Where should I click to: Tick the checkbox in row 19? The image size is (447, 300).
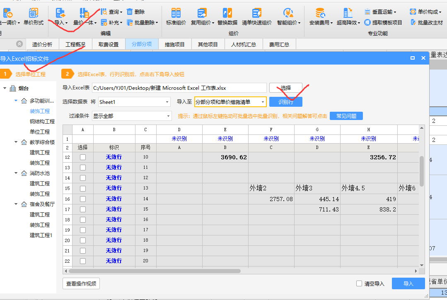pos(83,230)
